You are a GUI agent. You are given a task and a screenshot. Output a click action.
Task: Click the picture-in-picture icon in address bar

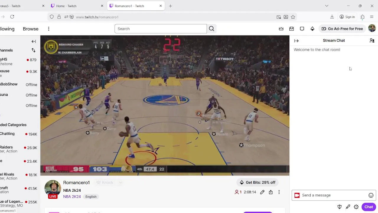click(x=278, y=17)
